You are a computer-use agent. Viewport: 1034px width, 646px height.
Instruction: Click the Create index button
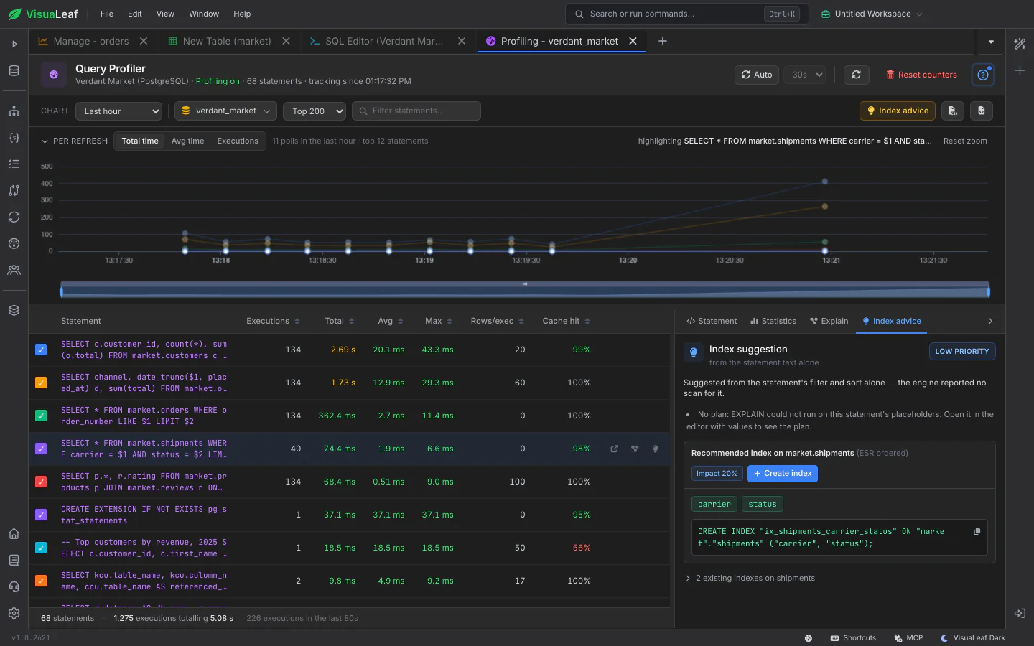(x=783, y=474)
